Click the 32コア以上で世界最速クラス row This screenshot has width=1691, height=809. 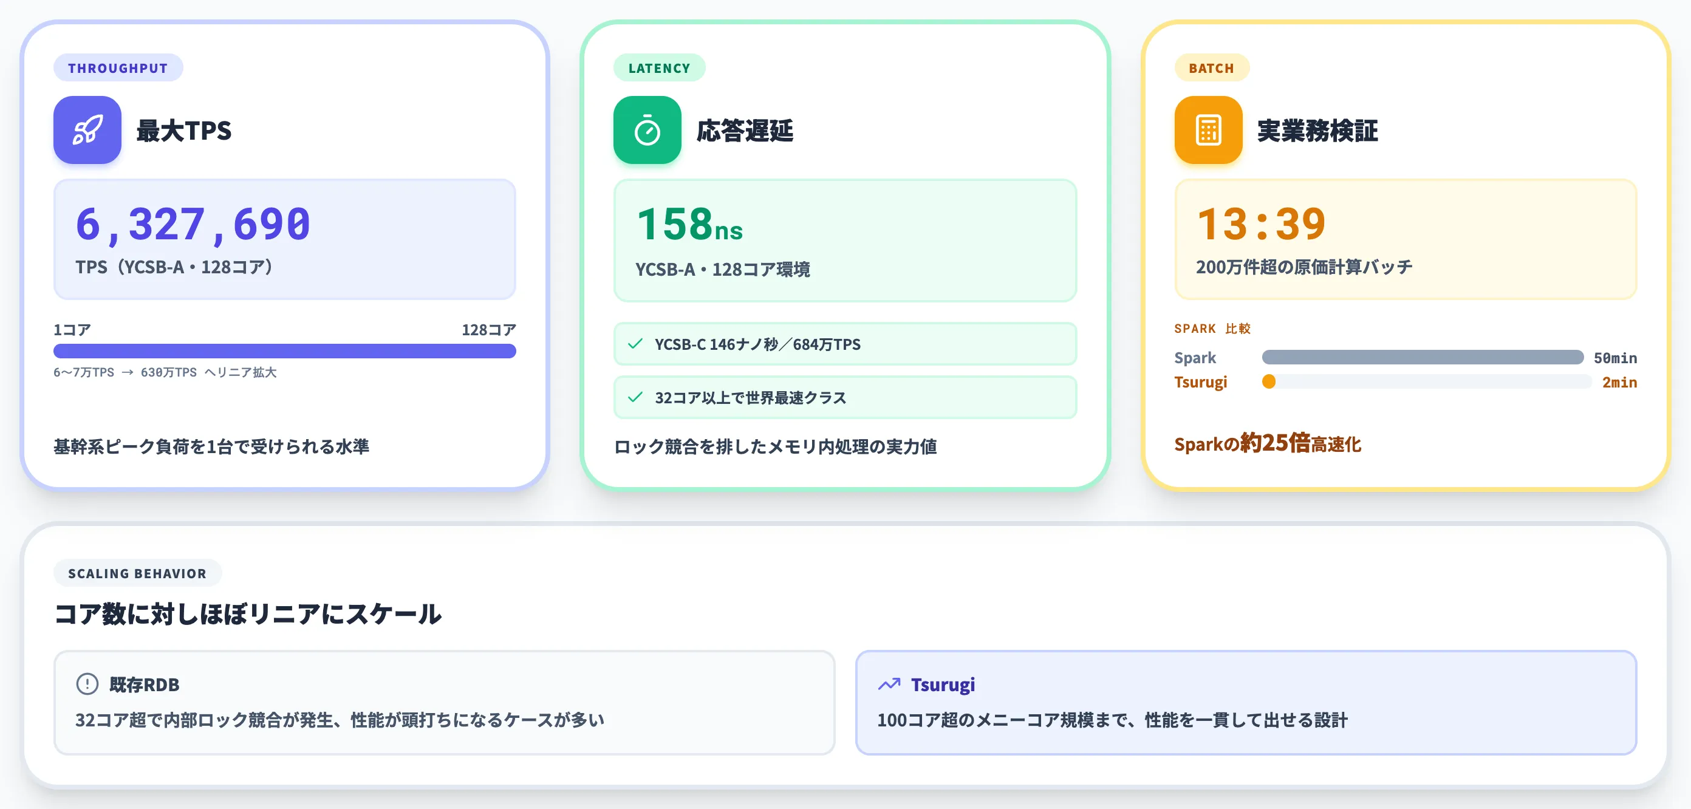click(845, 397)
